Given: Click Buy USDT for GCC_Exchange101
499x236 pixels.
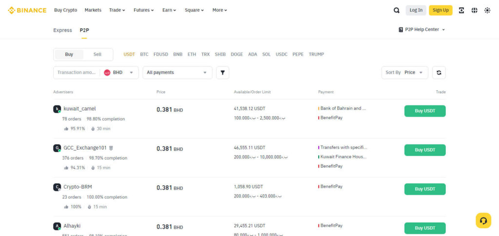Looking at the screenshot, I should [425, 150].
